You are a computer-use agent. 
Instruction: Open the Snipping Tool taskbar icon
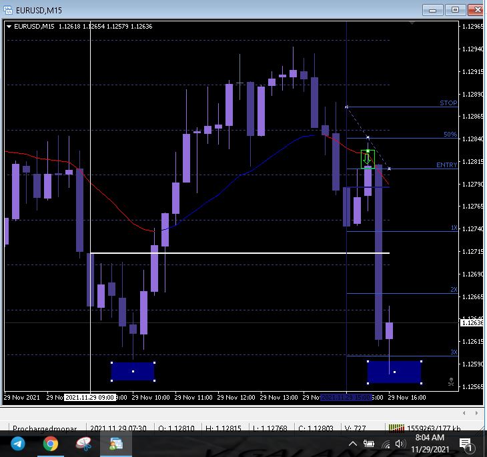click(x=83, y=444)
